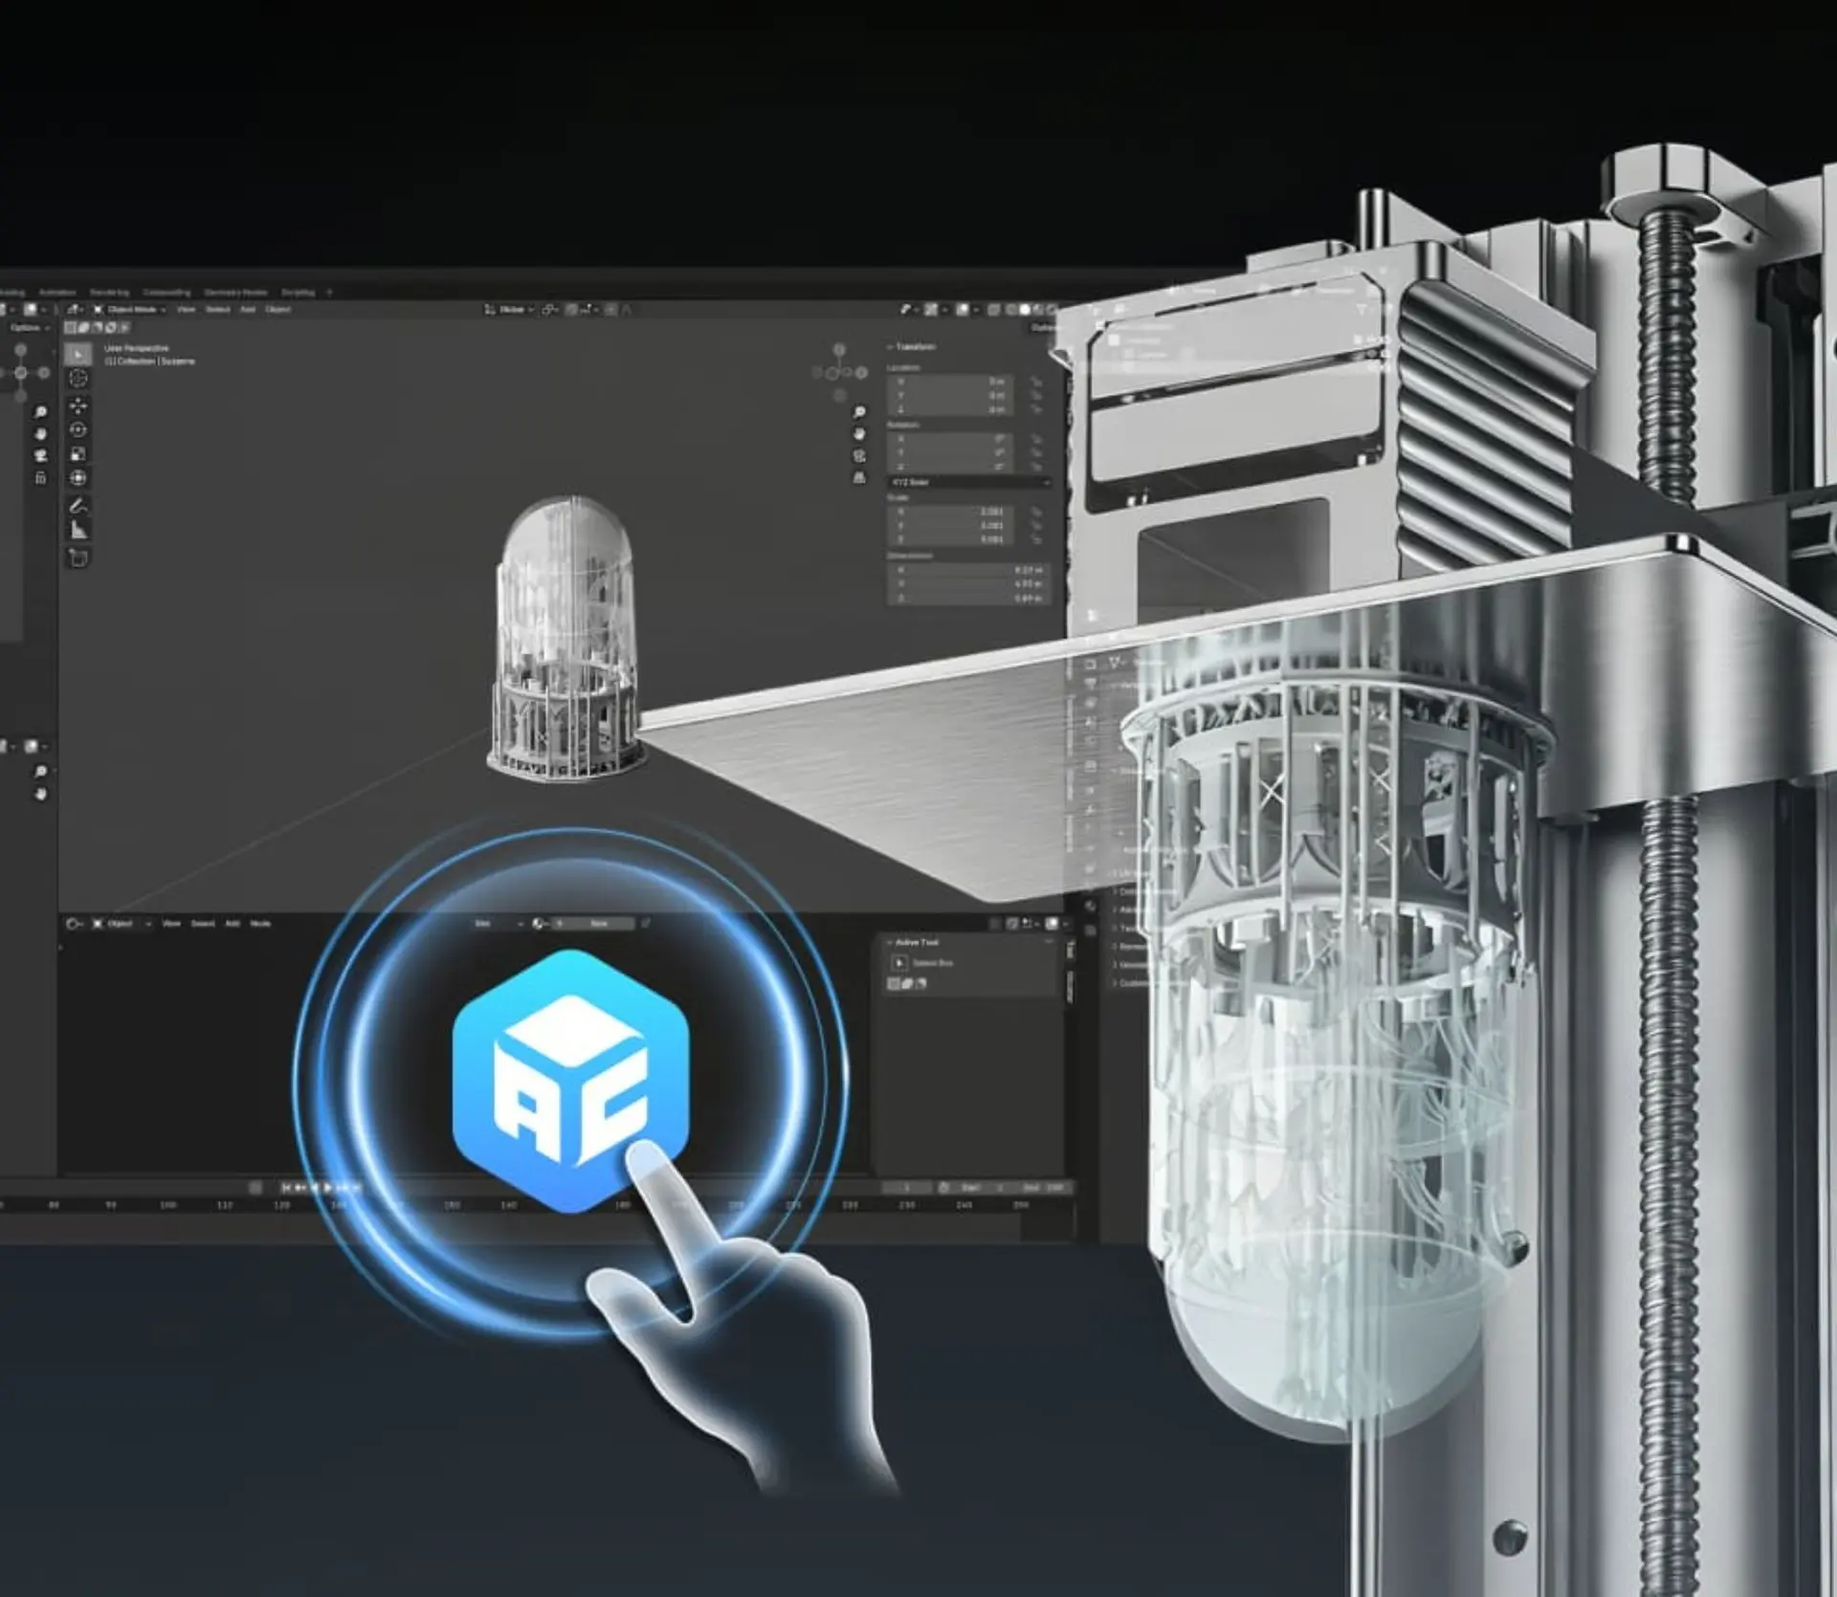Open the Object menu in the viewport header
Viewport: 1837px width, 1597px height.
tap(279, 311)
